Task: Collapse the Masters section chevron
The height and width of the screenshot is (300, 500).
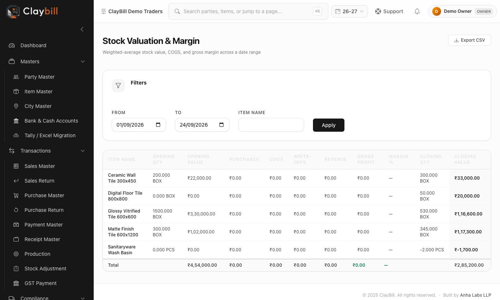Action: click(83, 61)
